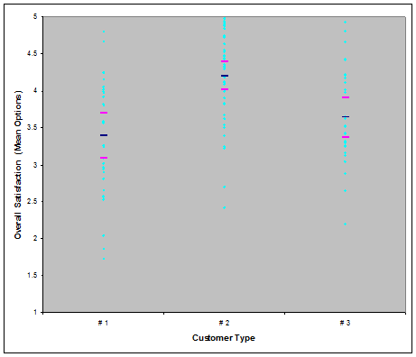
Task: Select the dark blue mean marker for type #2
Action: [225, 76]
